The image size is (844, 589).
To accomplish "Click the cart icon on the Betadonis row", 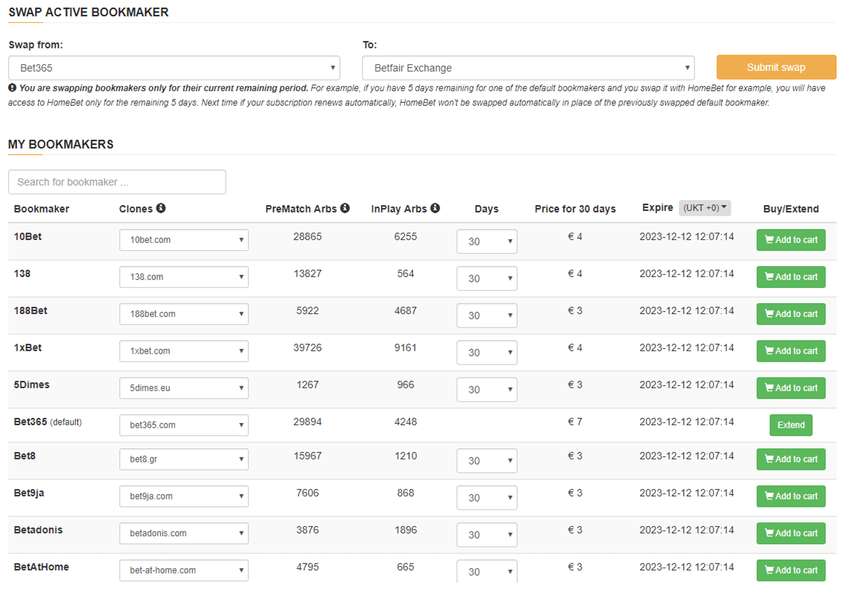I will pyautogui.click(x=770, y=533).
